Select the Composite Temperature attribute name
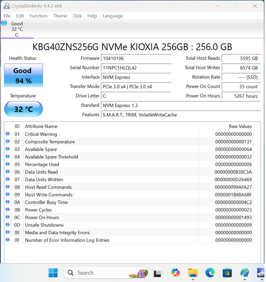The height and width of the screenshot is (282, 266). click(x=50, y=142)
